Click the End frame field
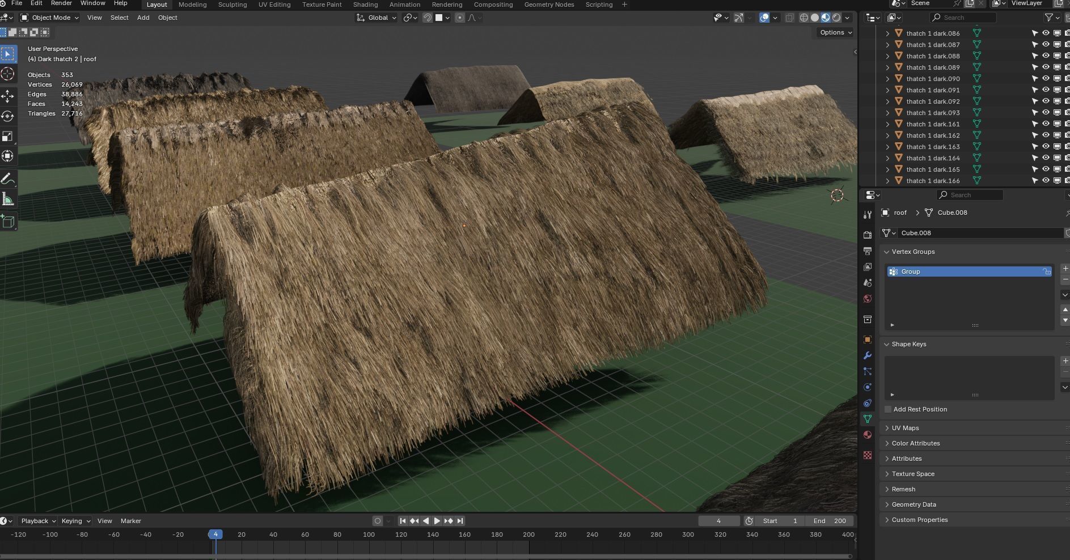 [830, 521]
